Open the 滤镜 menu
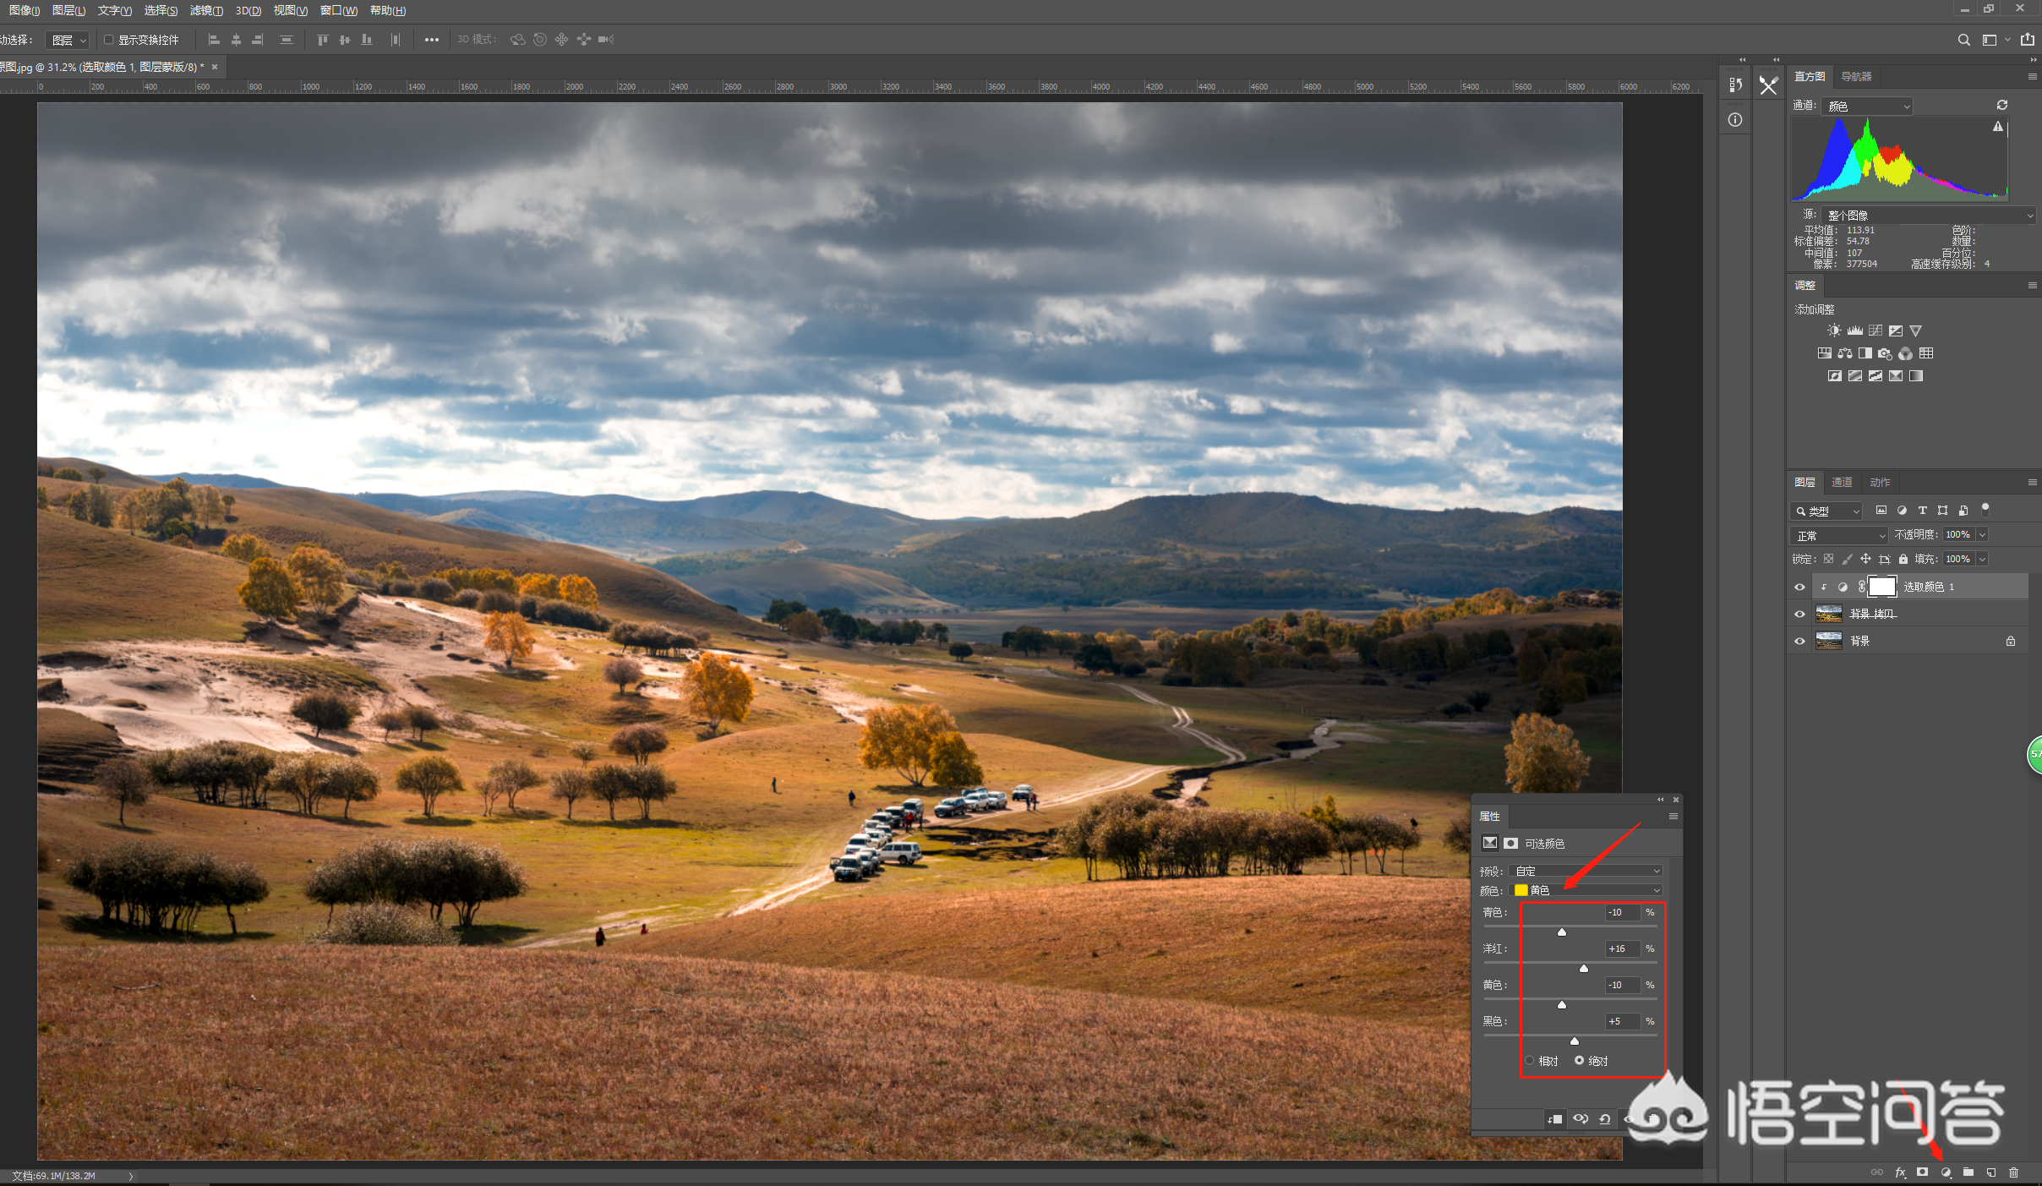The width and height of the screenshot is (2042, 1186). pos(206,10)
